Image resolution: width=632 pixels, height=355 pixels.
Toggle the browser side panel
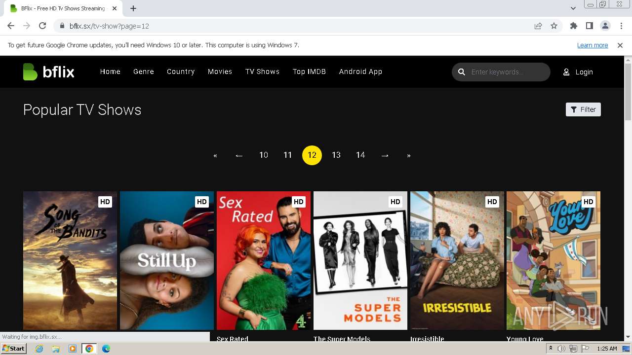click(590, 26)
